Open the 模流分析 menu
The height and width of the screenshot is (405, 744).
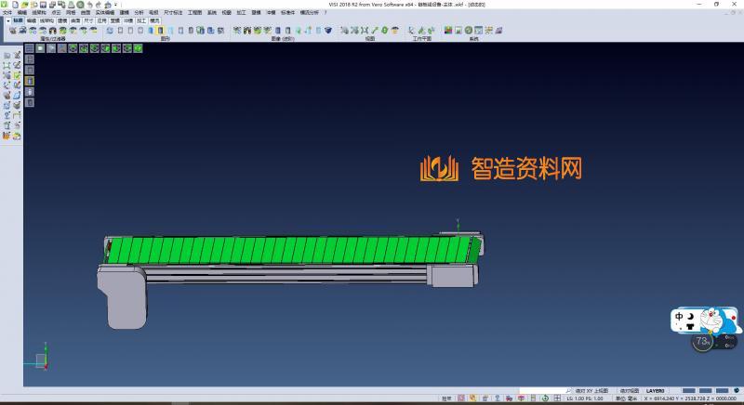click(x=310, y=13)
